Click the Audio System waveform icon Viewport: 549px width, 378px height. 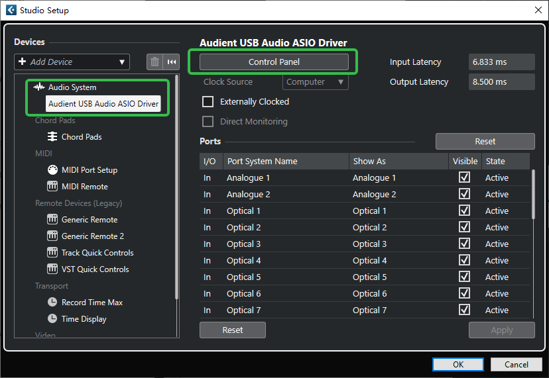(x=39, y=87)
